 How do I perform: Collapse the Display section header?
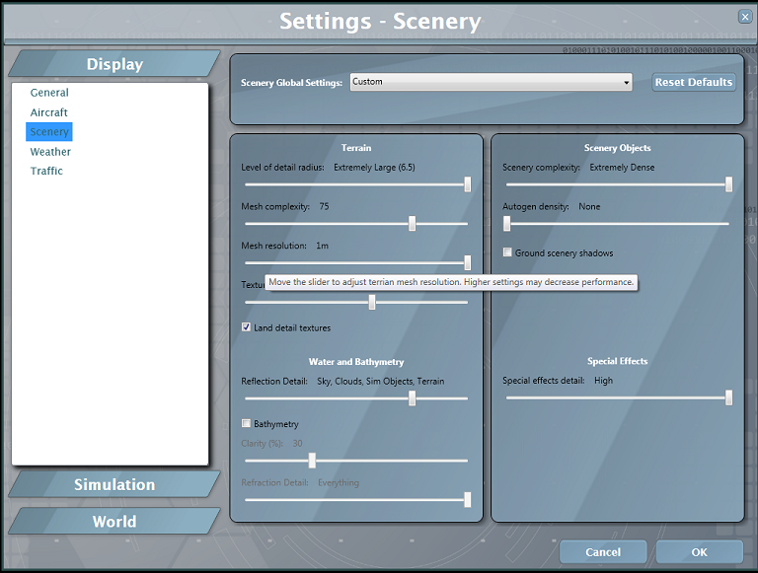pyautogui.click(x=114, y=64)
